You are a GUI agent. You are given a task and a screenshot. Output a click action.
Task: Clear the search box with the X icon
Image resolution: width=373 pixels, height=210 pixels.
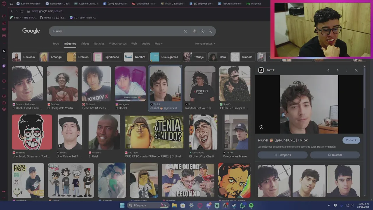pos(185,31)
